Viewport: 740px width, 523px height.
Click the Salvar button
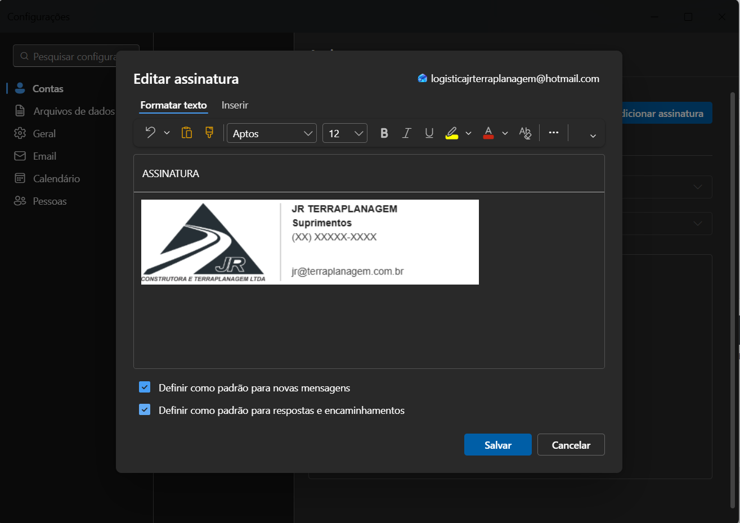pyautogui.click(x=498, y=445)
